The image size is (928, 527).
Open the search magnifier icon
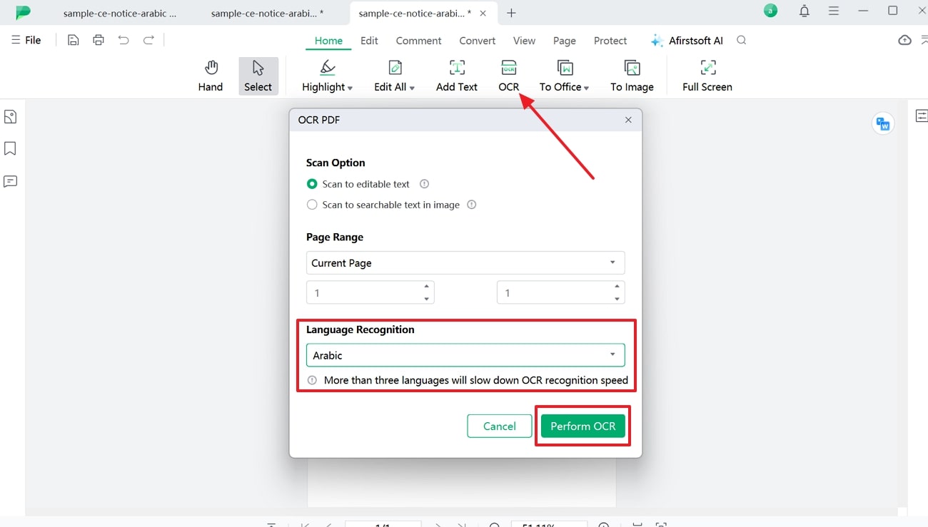pos(742,41)
